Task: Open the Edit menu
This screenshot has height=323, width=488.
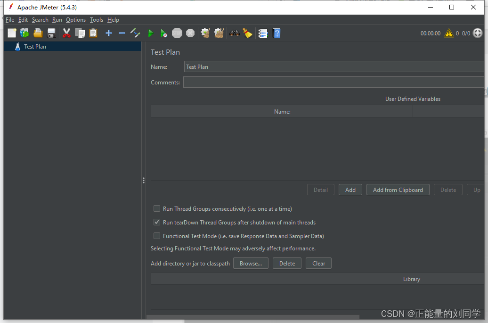Action: pyautogui.click(x=23, y=20)
